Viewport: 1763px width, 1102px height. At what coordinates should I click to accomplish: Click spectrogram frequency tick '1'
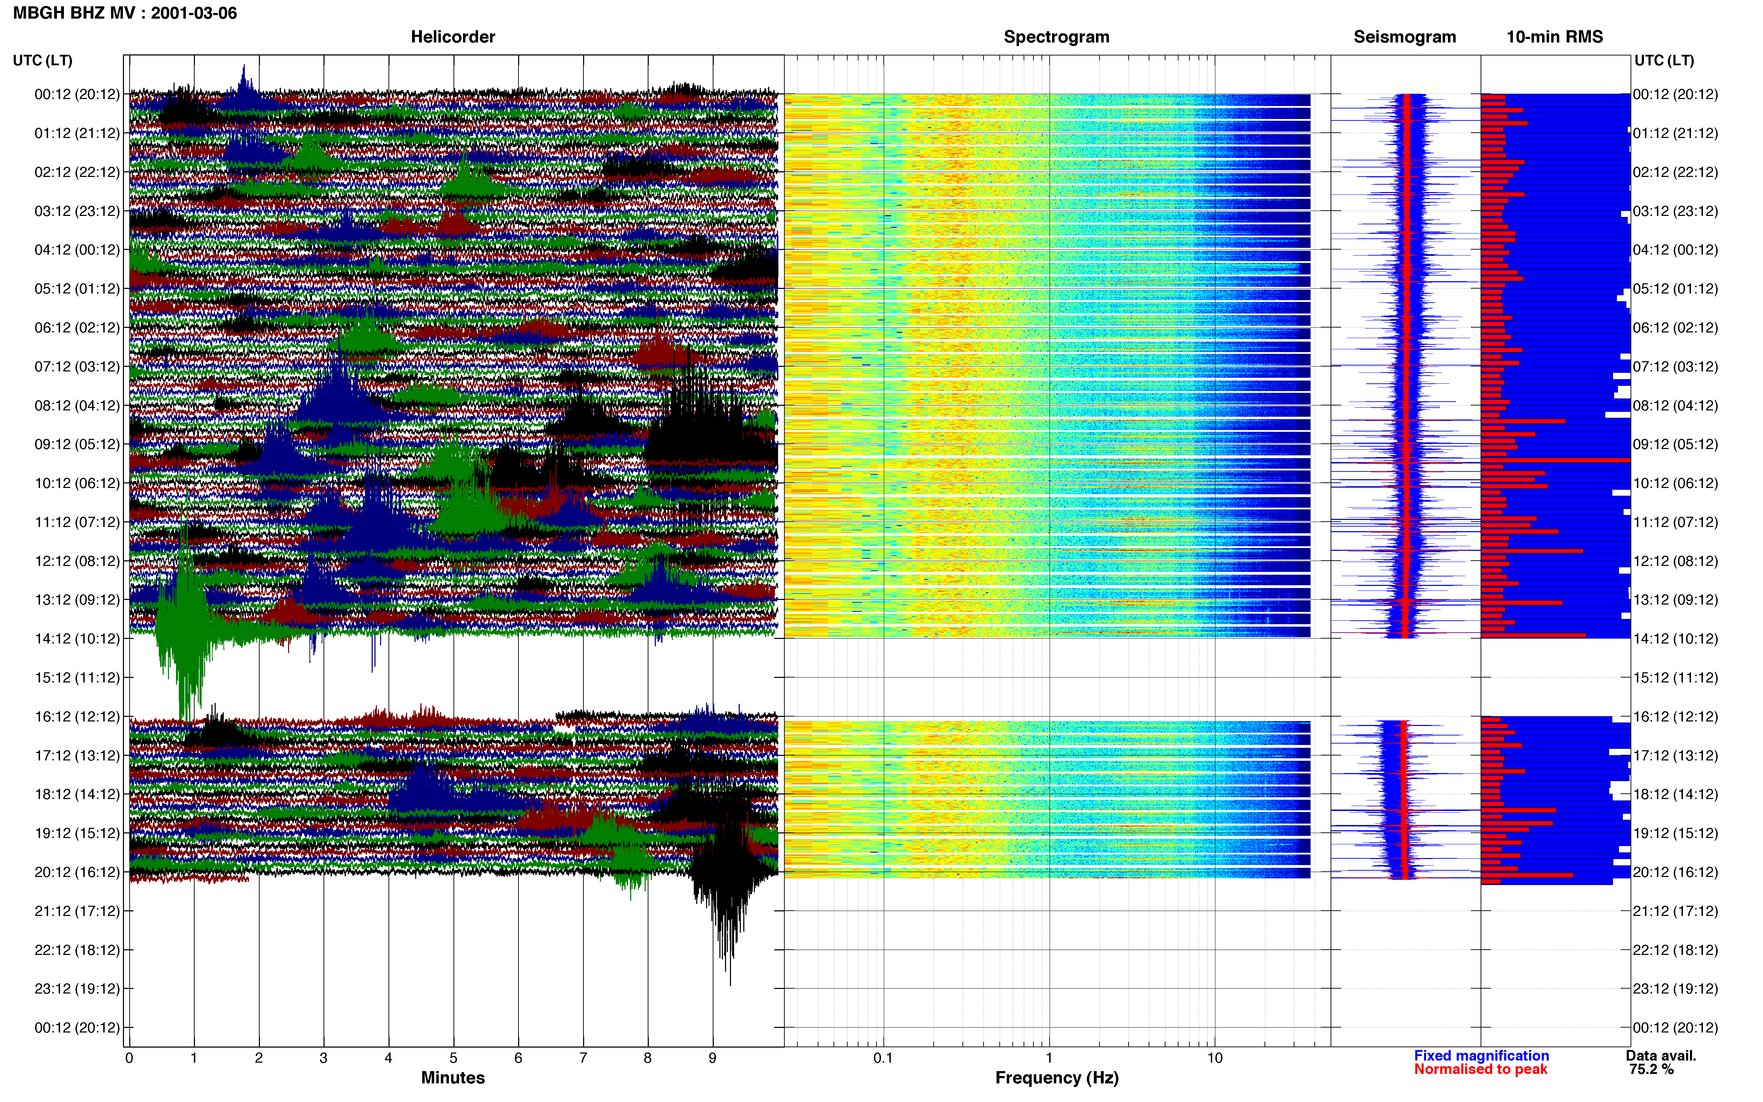1049,1058
